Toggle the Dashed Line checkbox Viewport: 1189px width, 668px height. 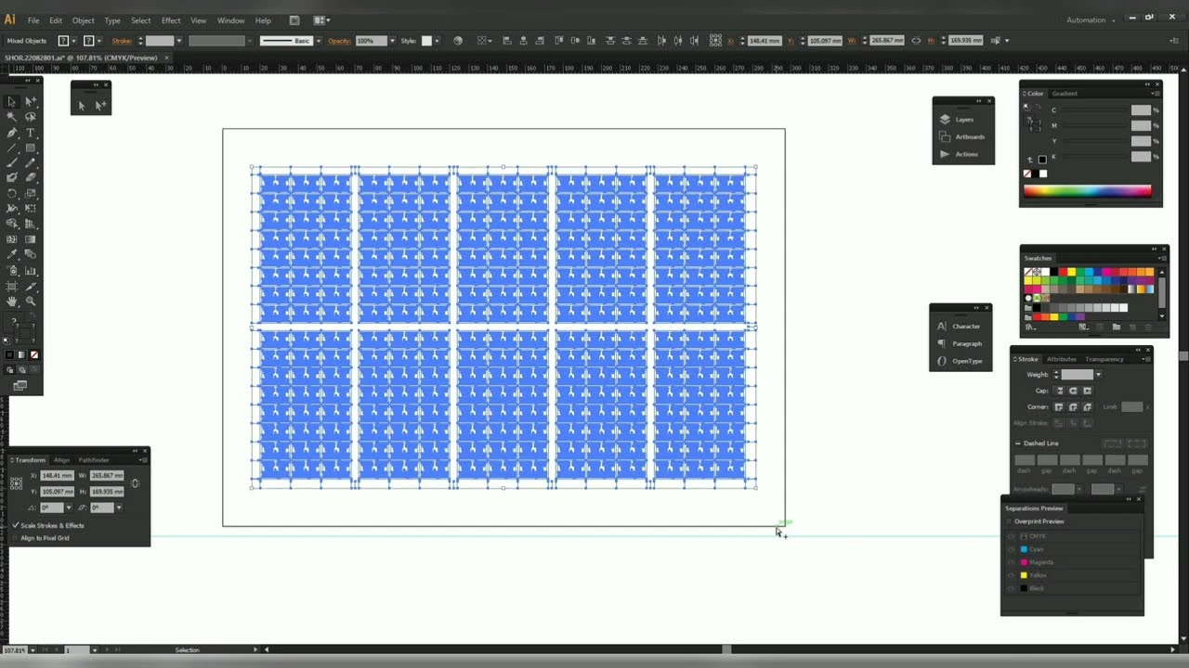[x=1017, y=443]
